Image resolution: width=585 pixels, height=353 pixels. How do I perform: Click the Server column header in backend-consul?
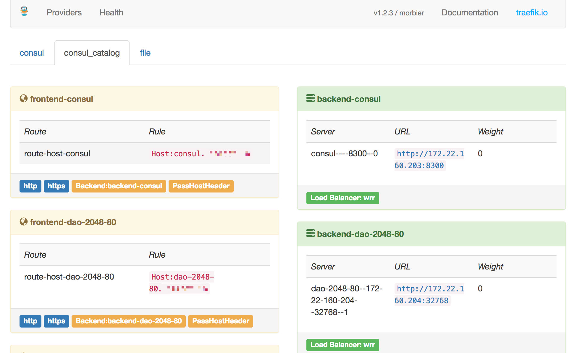(x=323, y=131)
